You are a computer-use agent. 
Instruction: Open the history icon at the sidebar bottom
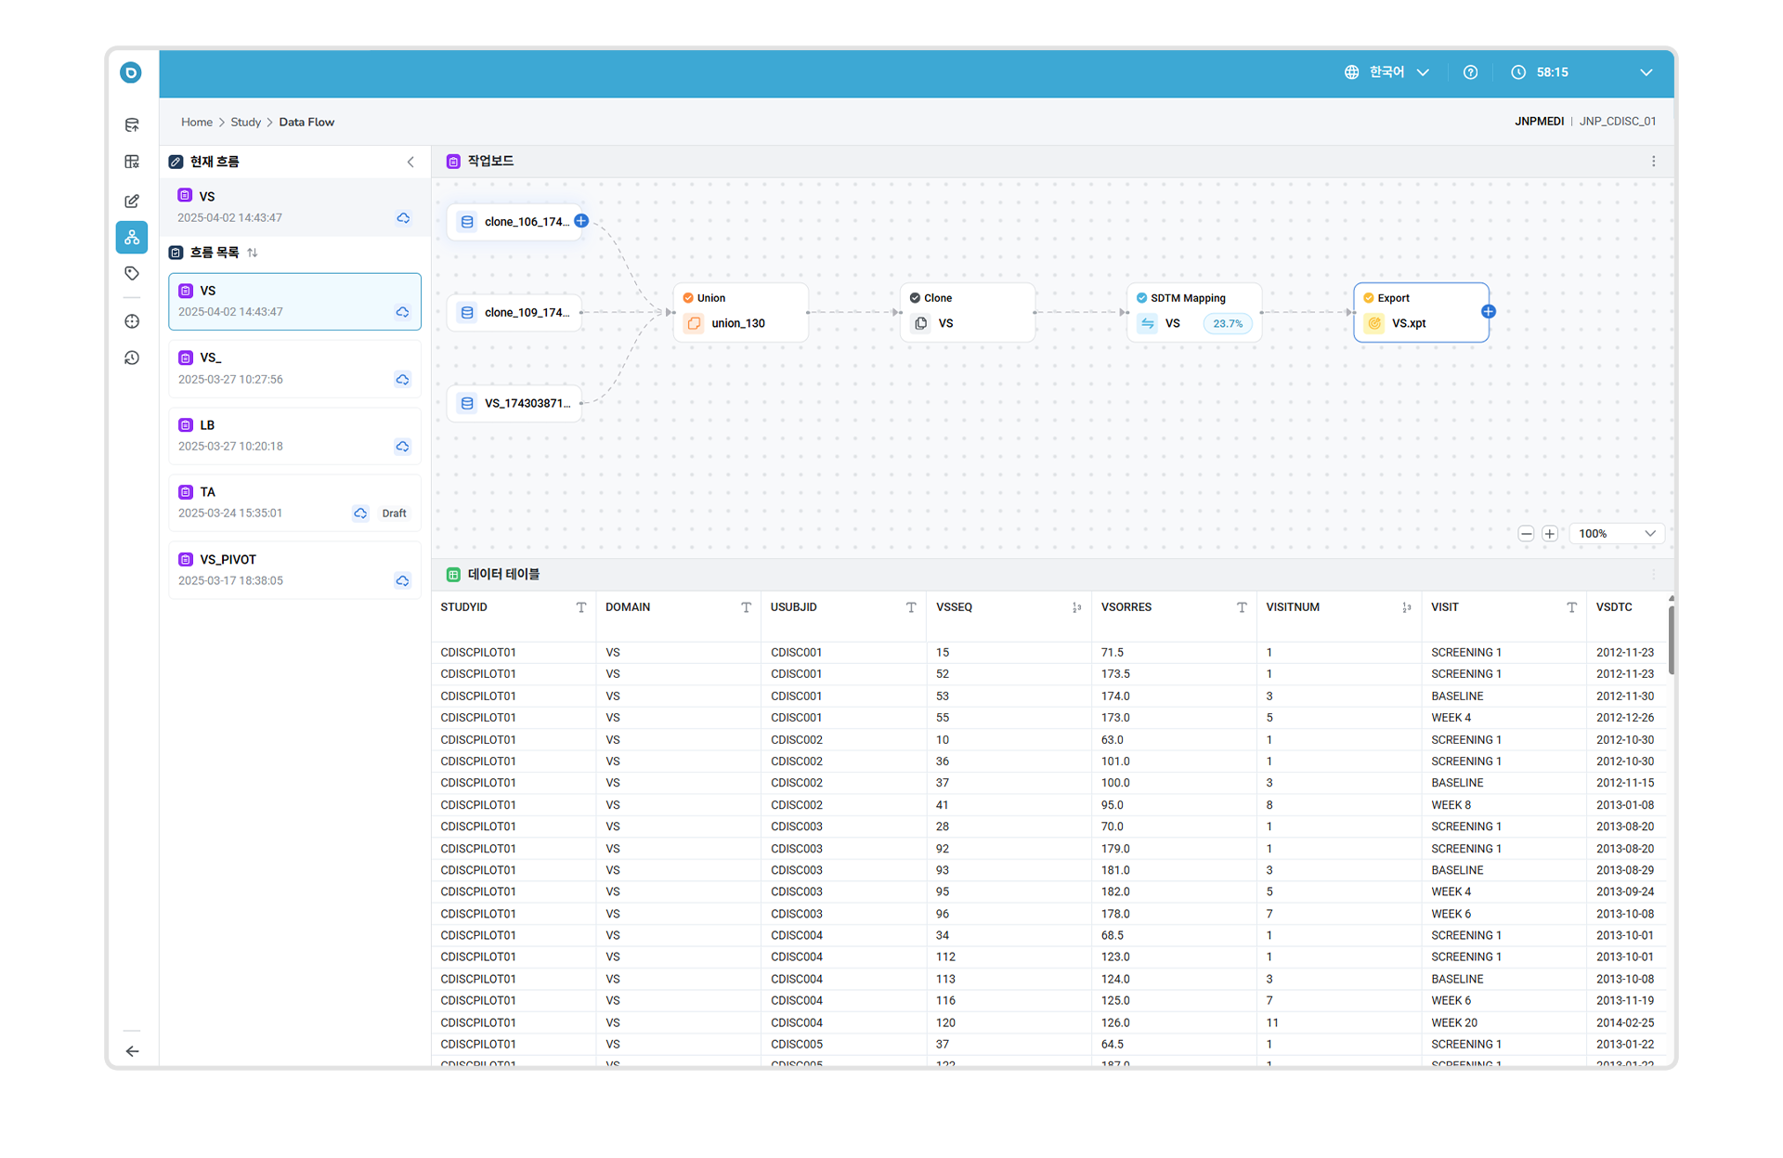click(x=132, y=358)
